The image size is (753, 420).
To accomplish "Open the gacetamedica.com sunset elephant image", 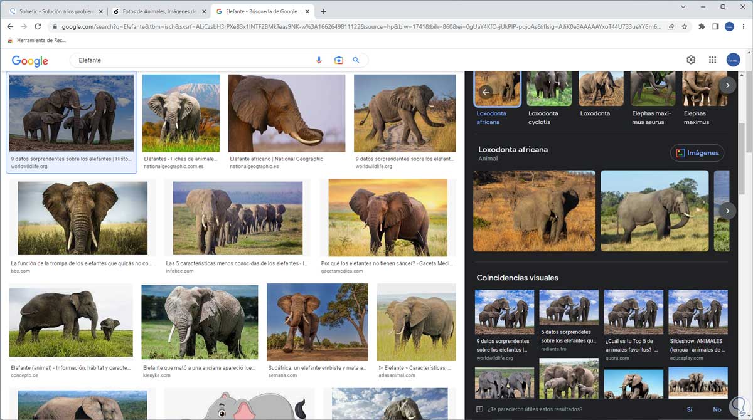I will [x=388, y=218].
